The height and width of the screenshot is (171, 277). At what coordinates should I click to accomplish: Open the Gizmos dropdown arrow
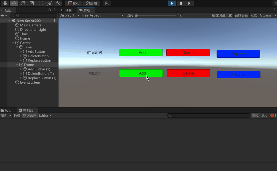click(x=275, y=15)
